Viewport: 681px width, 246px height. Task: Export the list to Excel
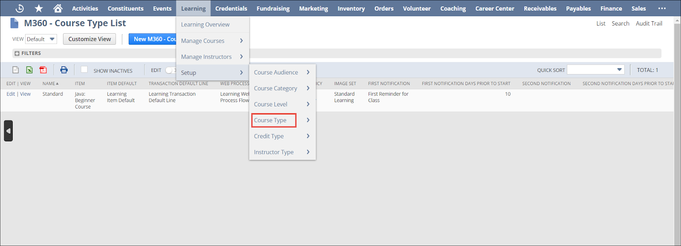tap(29, 70)
